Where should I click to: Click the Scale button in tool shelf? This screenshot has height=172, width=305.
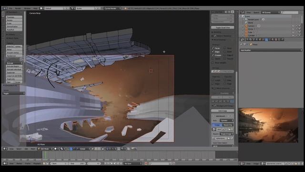14,23
